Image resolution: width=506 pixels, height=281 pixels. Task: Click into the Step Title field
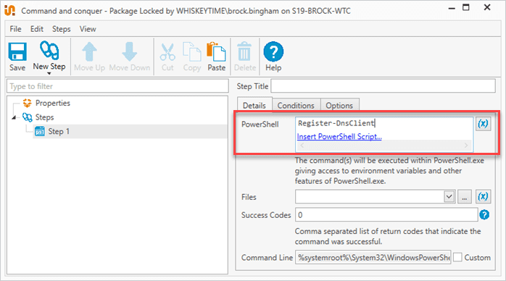point(383,86)
